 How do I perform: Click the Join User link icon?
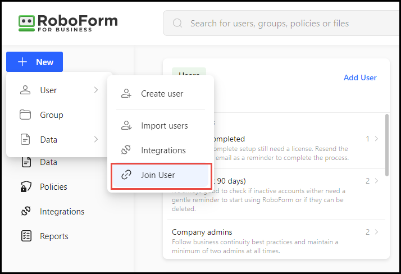(126, 175)
